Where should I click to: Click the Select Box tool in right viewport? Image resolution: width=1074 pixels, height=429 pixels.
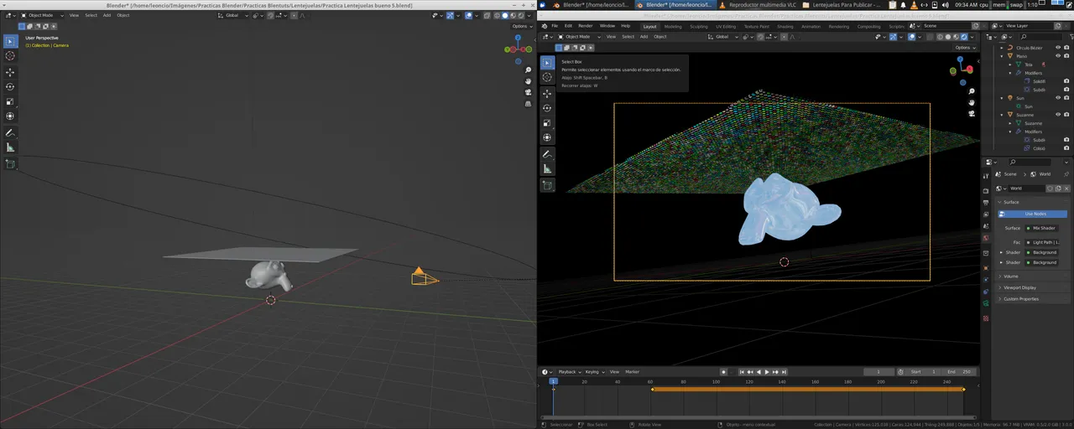[547, 63]
